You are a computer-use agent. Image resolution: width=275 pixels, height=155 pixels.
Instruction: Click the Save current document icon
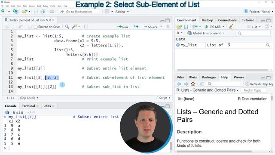click(36, 12)
